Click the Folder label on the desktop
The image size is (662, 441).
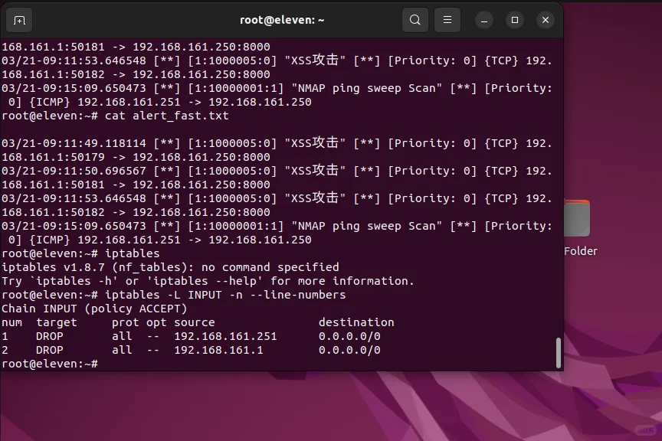coord(581,251)
